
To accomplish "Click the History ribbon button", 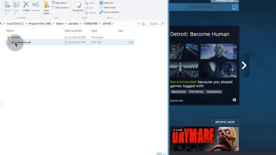I will point(91,12).
